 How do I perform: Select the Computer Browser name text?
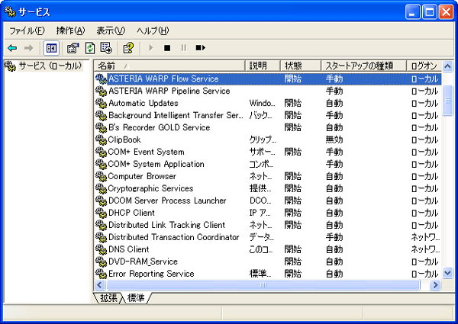142,176
